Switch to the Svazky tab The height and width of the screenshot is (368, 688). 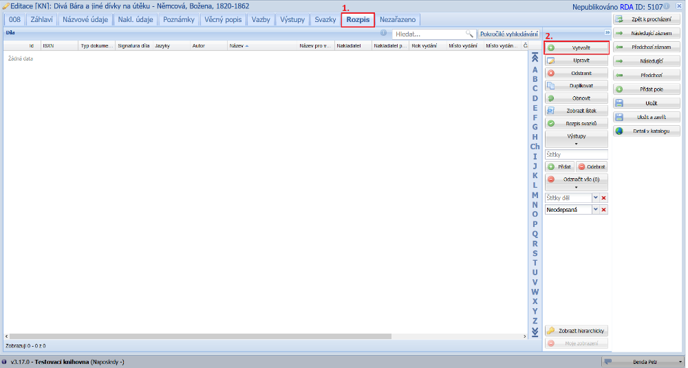tap(325, 19)
